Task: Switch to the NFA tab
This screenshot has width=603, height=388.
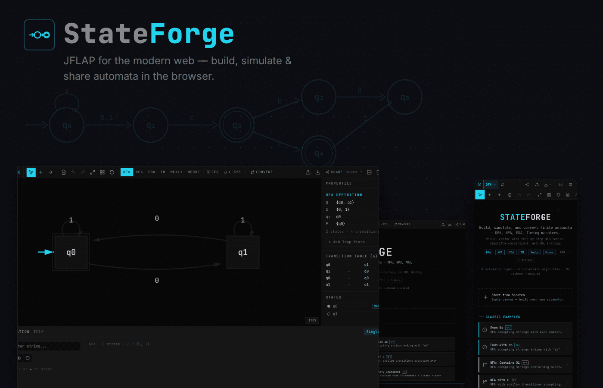Action: pos(139,172)
